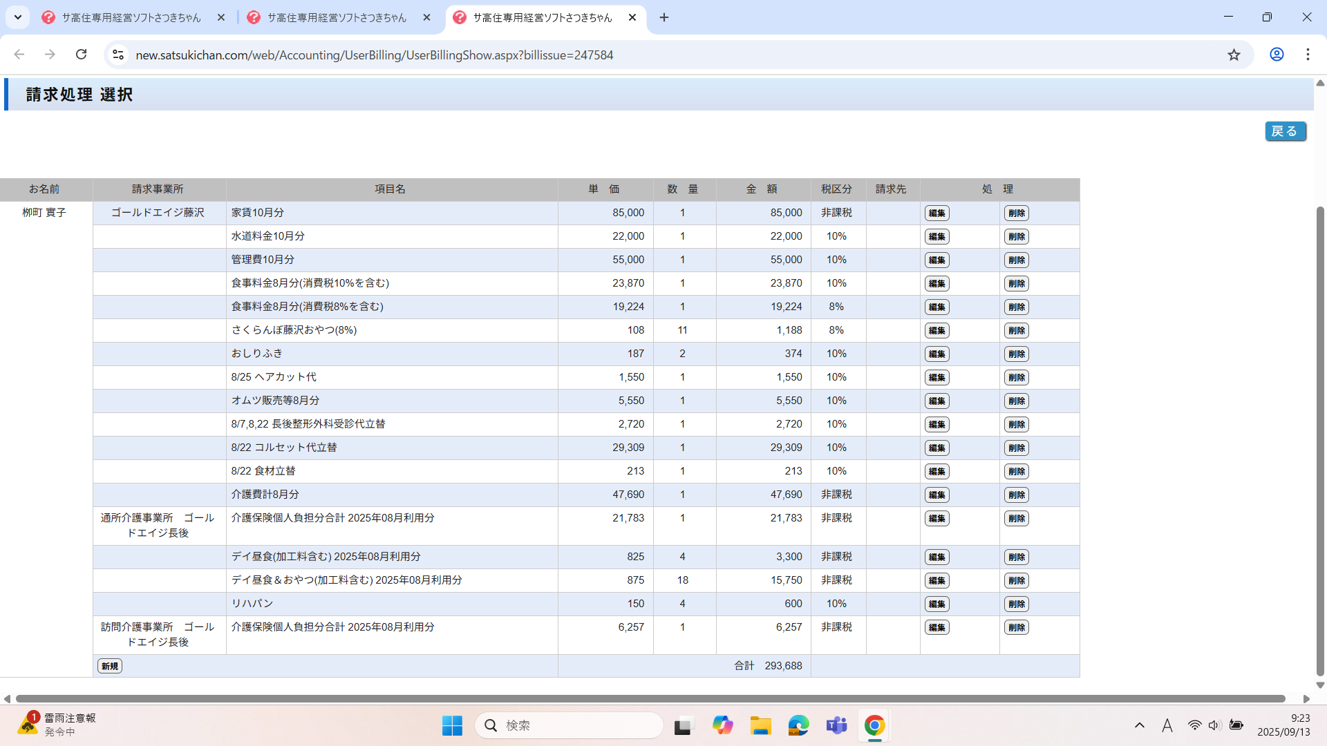Click 削除 for 水道料金10月分 row
The width and height of the screenshot is (1327, 746).
pyautogui.click(x=1016, y=237)
